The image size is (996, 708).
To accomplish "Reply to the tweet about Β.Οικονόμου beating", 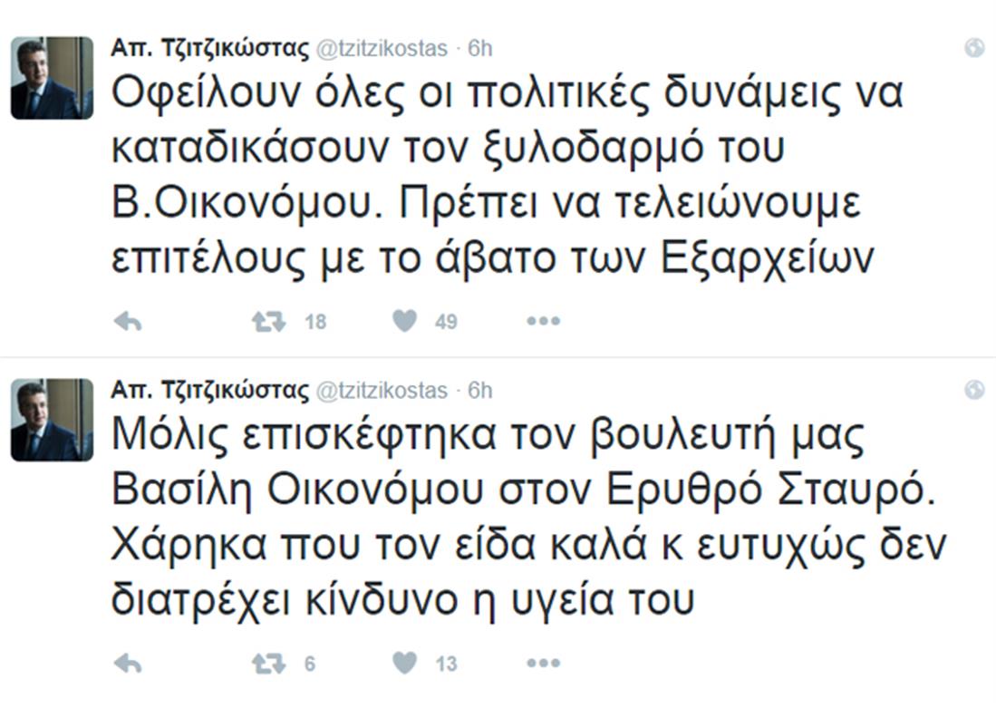I will point(125,320).
